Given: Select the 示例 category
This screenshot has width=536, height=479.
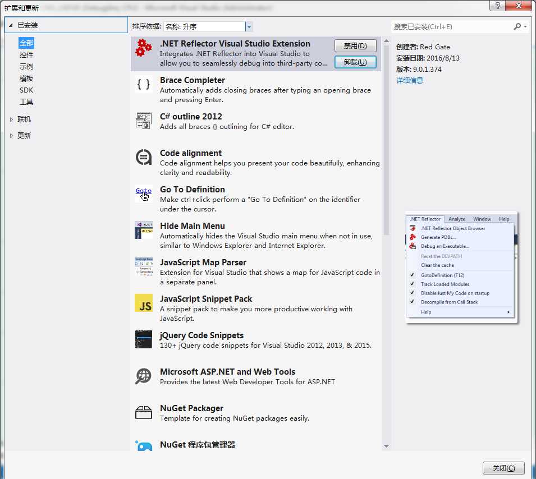Looking at the screenshot, I should pos(26,67).
